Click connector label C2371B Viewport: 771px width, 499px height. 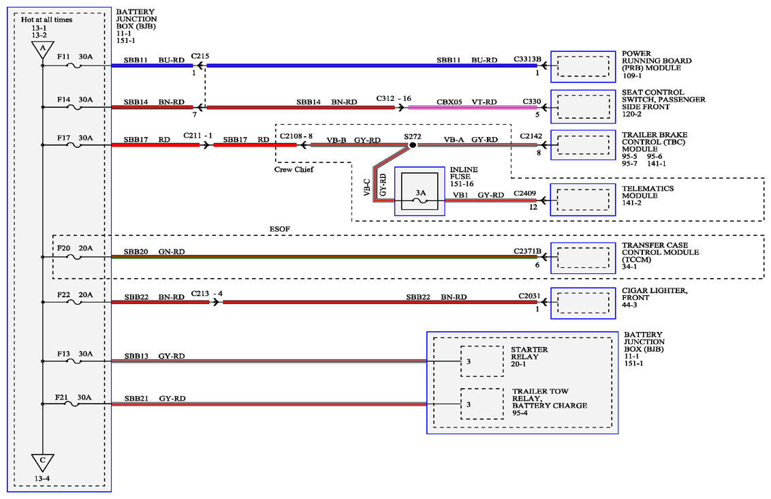coord(528,252)
